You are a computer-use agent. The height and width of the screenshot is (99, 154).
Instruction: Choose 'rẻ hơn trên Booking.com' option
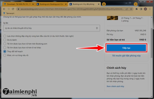click(5, 44)
